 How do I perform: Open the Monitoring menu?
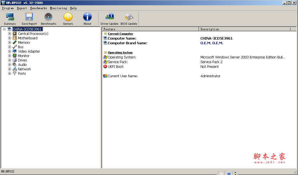pos(59,8)
